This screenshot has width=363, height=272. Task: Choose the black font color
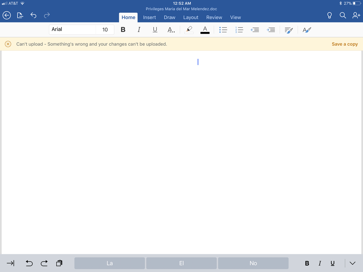205,30
